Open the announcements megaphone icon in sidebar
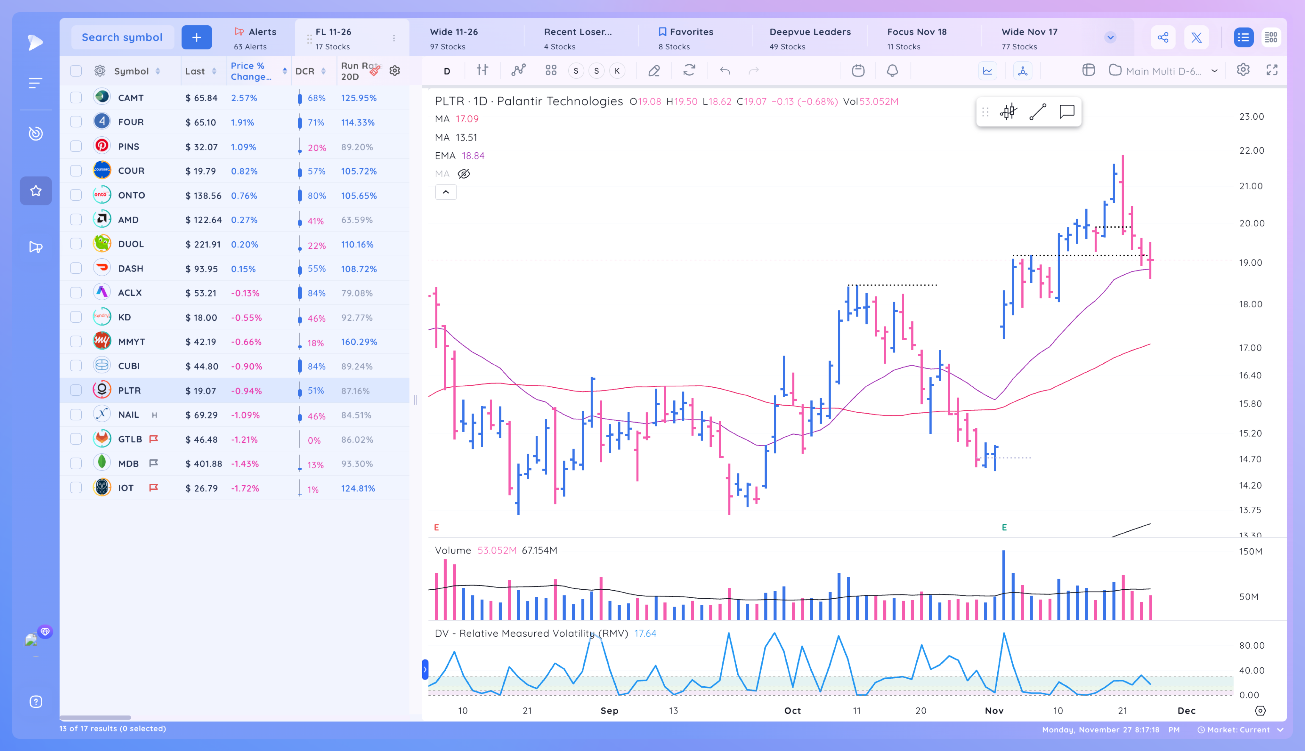1305x751 pixels. pyautogui.click(x=35, y=247)
